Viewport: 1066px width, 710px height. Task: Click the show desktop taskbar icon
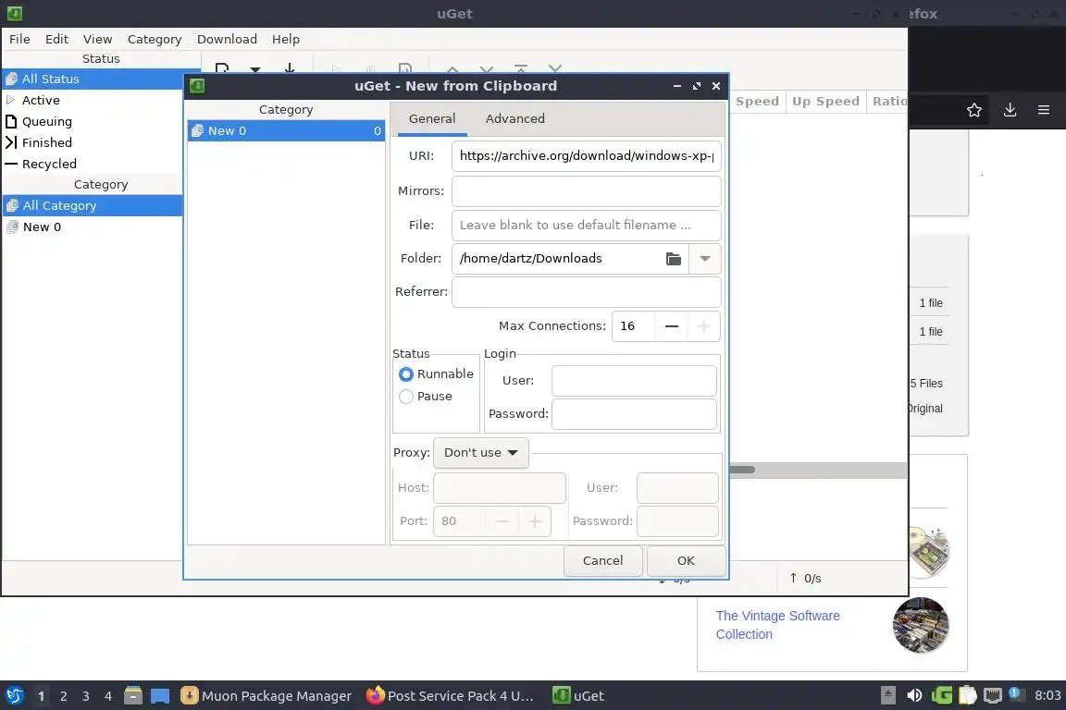[x=160, y=696]
